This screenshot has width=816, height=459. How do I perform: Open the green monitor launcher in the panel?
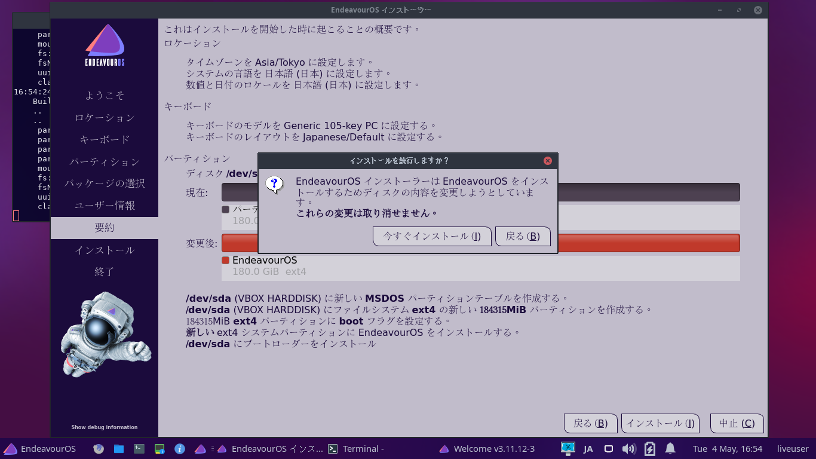[159, 449]
